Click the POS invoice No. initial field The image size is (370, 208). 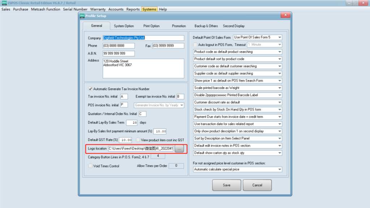point(124,105)
